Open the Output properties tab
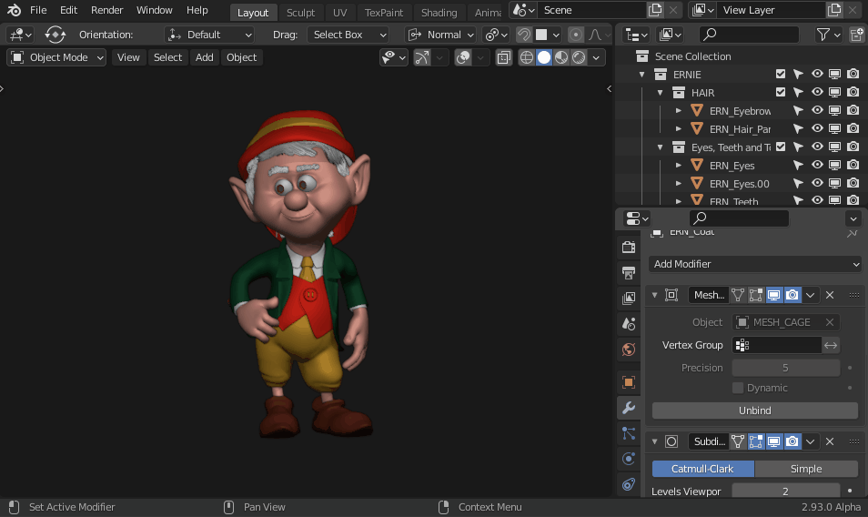868x517 pixels. pos(629,272)
